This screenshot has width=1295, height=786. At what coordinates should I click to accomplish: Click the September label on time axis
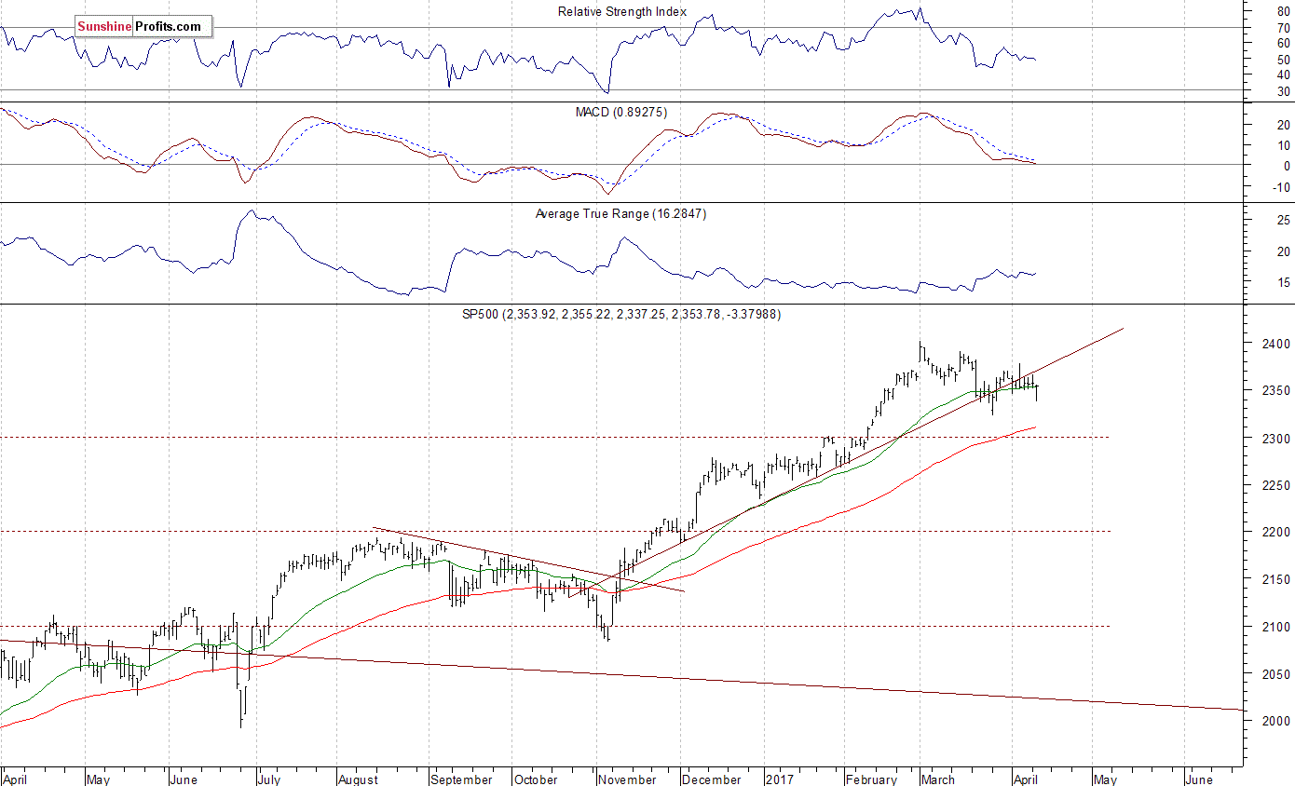[462, 779]
